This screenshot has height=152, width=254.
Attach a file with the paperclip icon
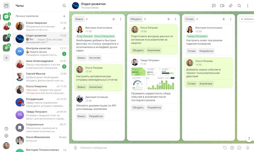point(75,148)
